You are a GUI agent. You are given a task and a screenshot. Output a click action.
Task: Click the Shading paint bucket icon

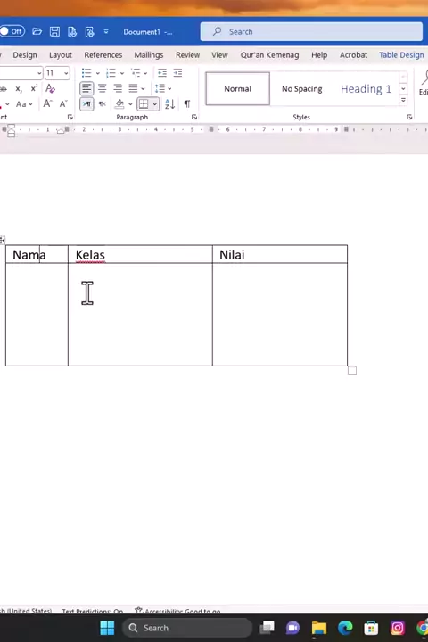(x=119, y=104)
